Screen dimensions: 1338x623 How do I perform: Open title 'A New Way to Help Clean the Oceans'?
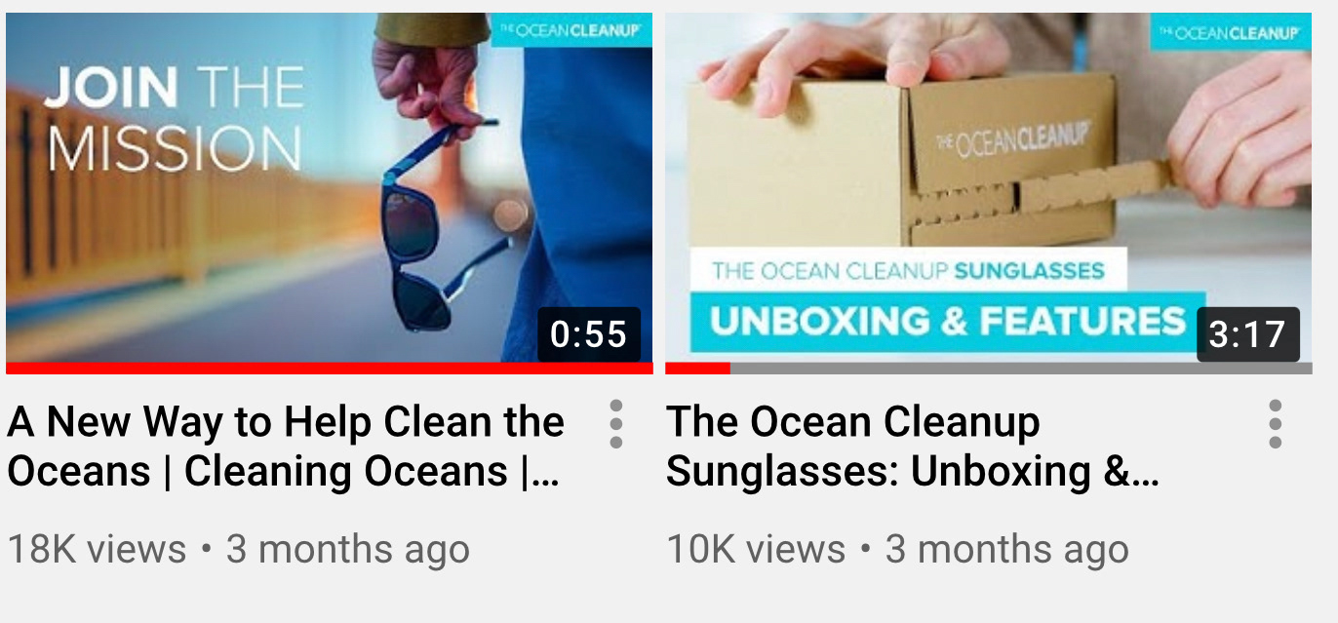click(x=286, y=447)
